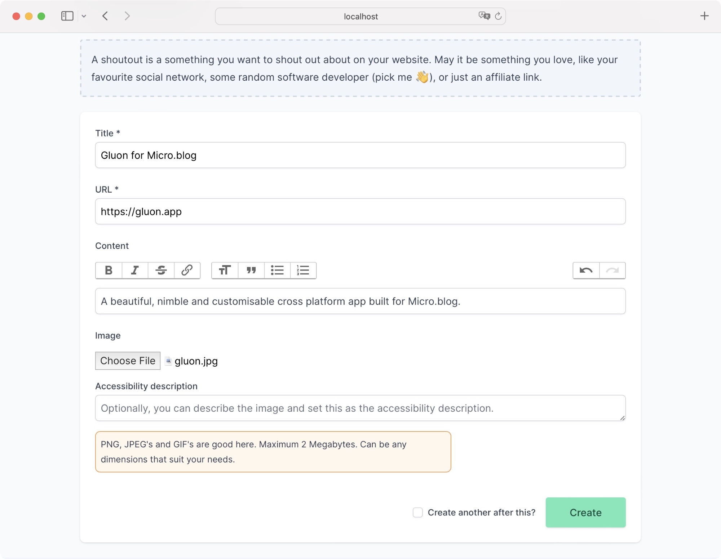Insert a blockquote in content
The image size is (721, 559).
coord(251,270)
